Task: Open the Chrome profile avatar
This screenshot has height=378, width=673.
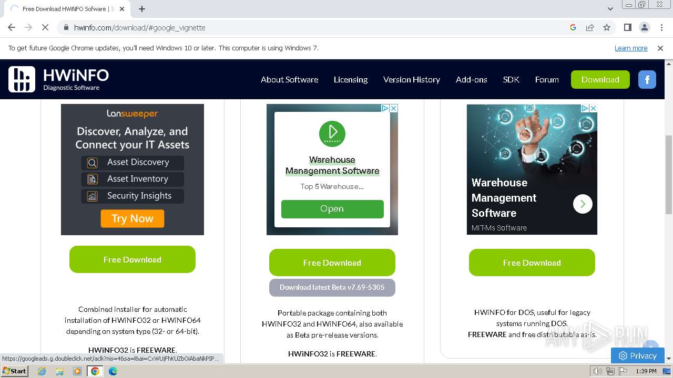Action: (644, 27)
